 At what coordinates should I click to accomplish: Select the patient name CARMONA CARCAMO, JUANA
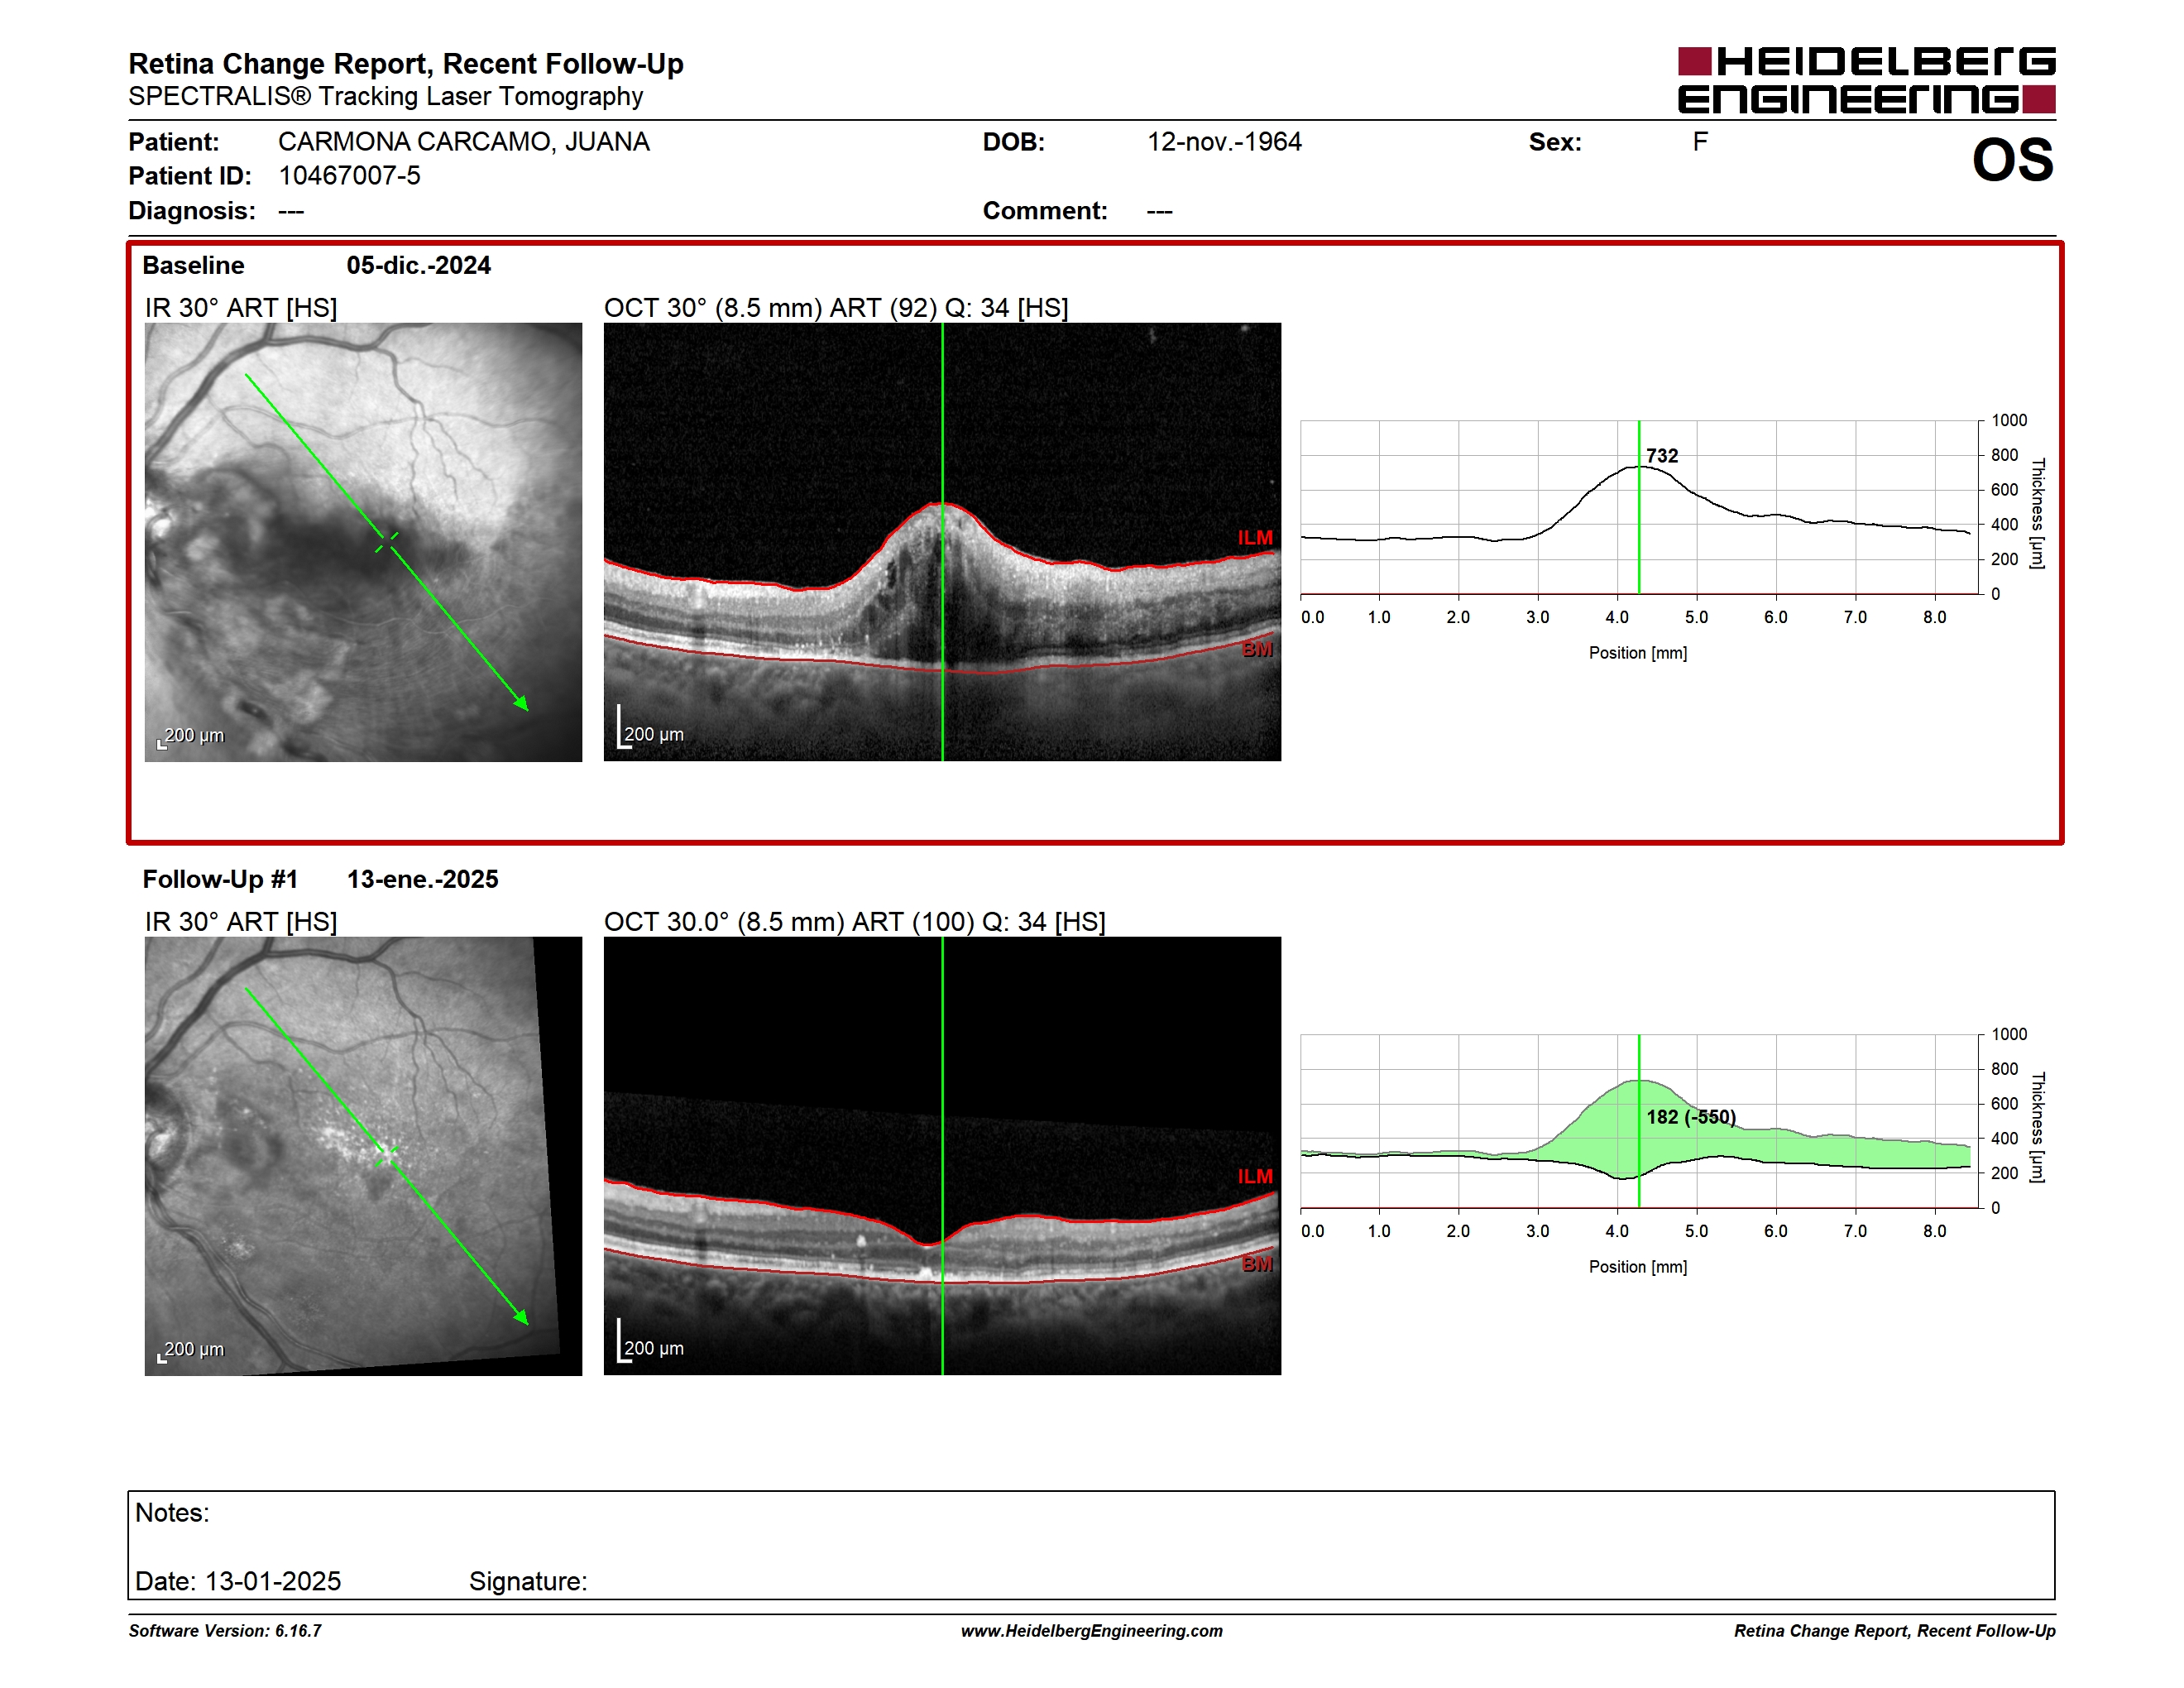[x=464, y=142]
